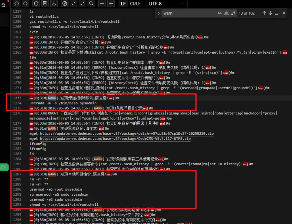Click the 'rm -rf **' entry on line 1288
Screen dimensions: 292x224
pyautogui.click(x=39, y=179)
